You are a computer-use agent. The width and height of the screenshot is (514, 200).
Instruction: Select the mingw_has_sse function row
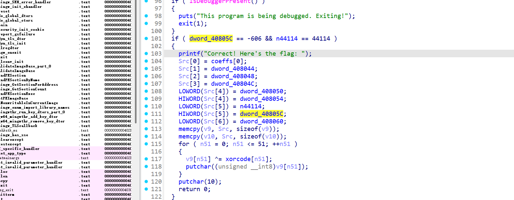pyautogui.click(x=14, y=135)
